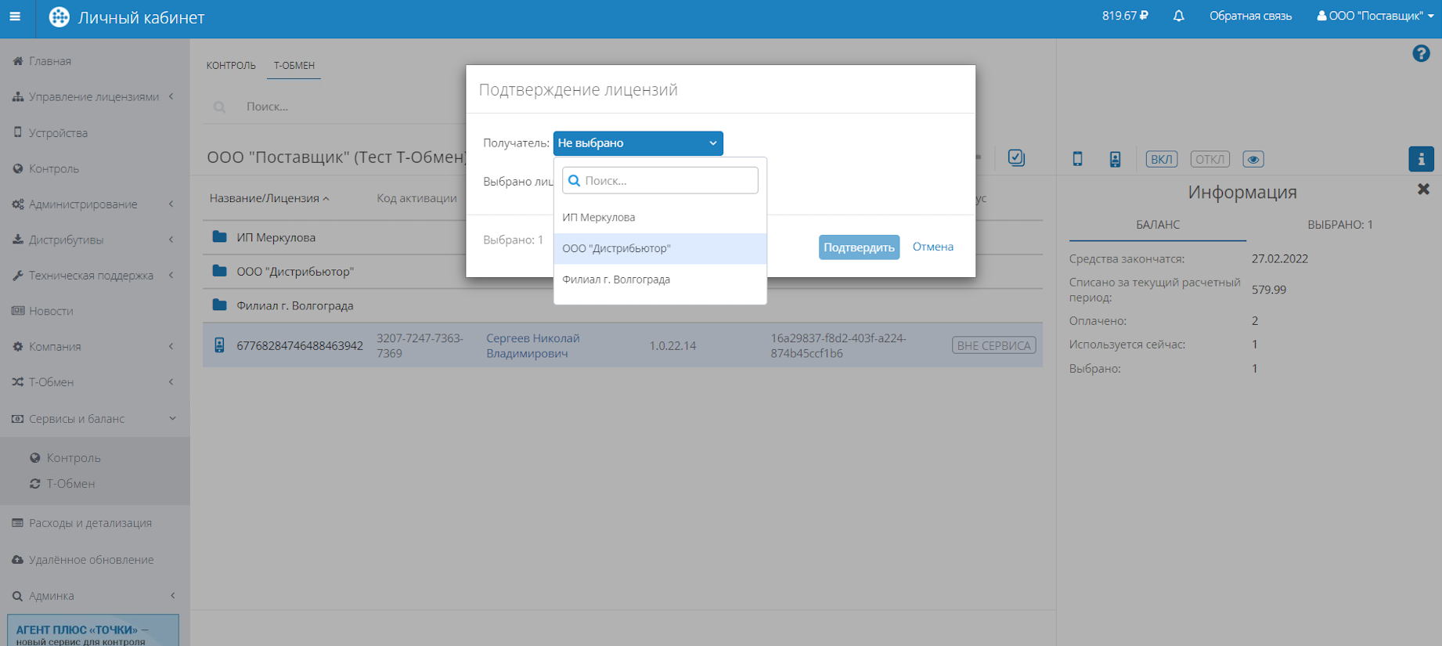Click the recipient search field in dropdown
The width and height of the screenshot is (1442, 646).
(660, 181)
